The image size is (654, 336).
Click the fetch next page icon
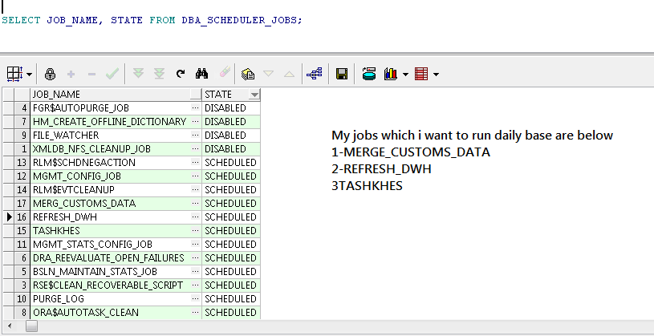point(138,74)
